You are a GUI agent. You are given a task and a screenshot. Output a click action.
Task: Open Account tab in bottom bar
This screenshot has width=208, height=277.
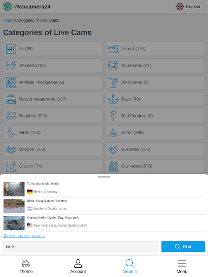point(78,266)
